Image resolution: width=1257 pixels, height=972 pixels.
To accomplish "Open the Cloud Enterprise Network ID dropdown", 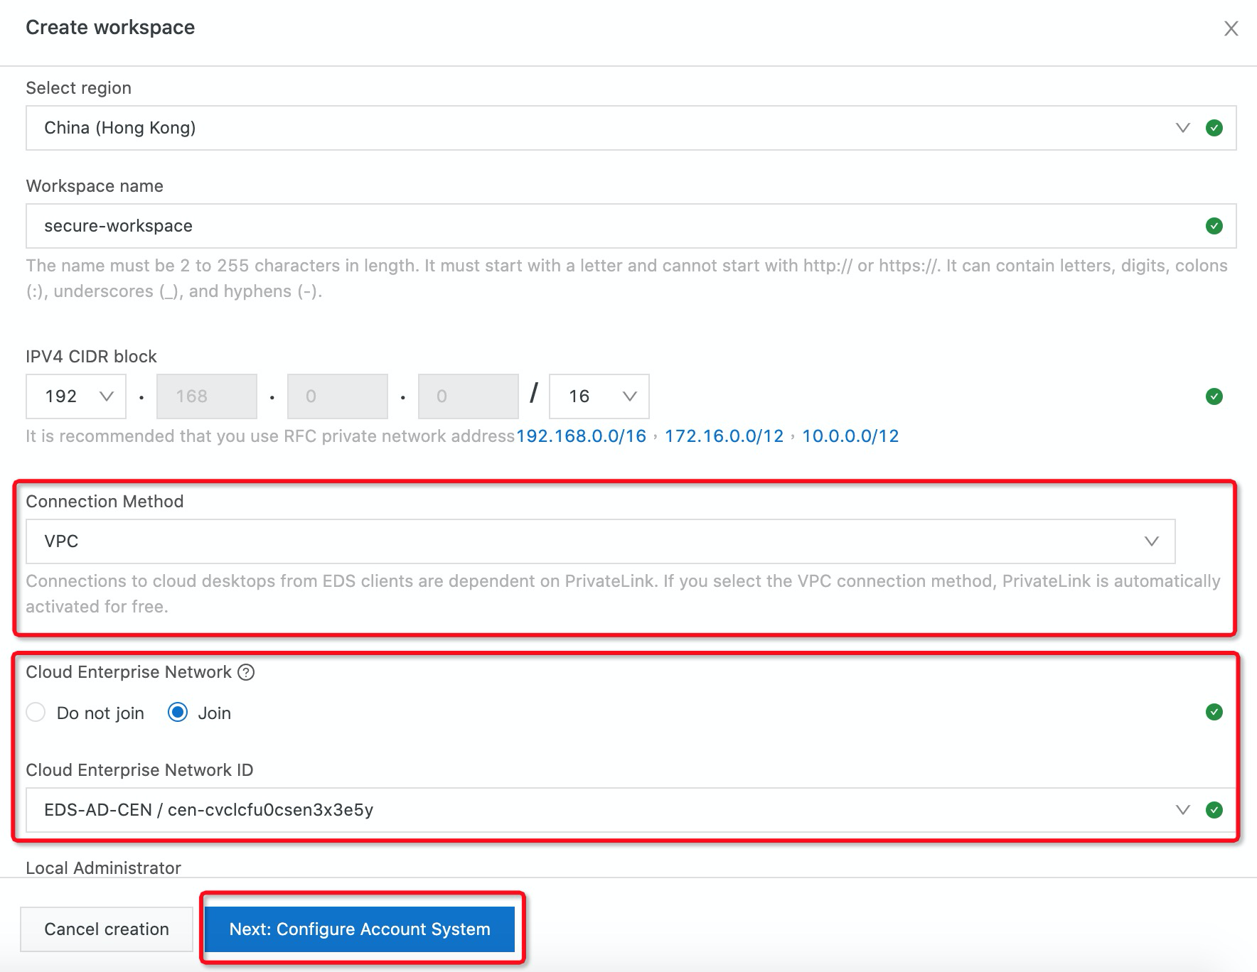I will tap(631, 810).
